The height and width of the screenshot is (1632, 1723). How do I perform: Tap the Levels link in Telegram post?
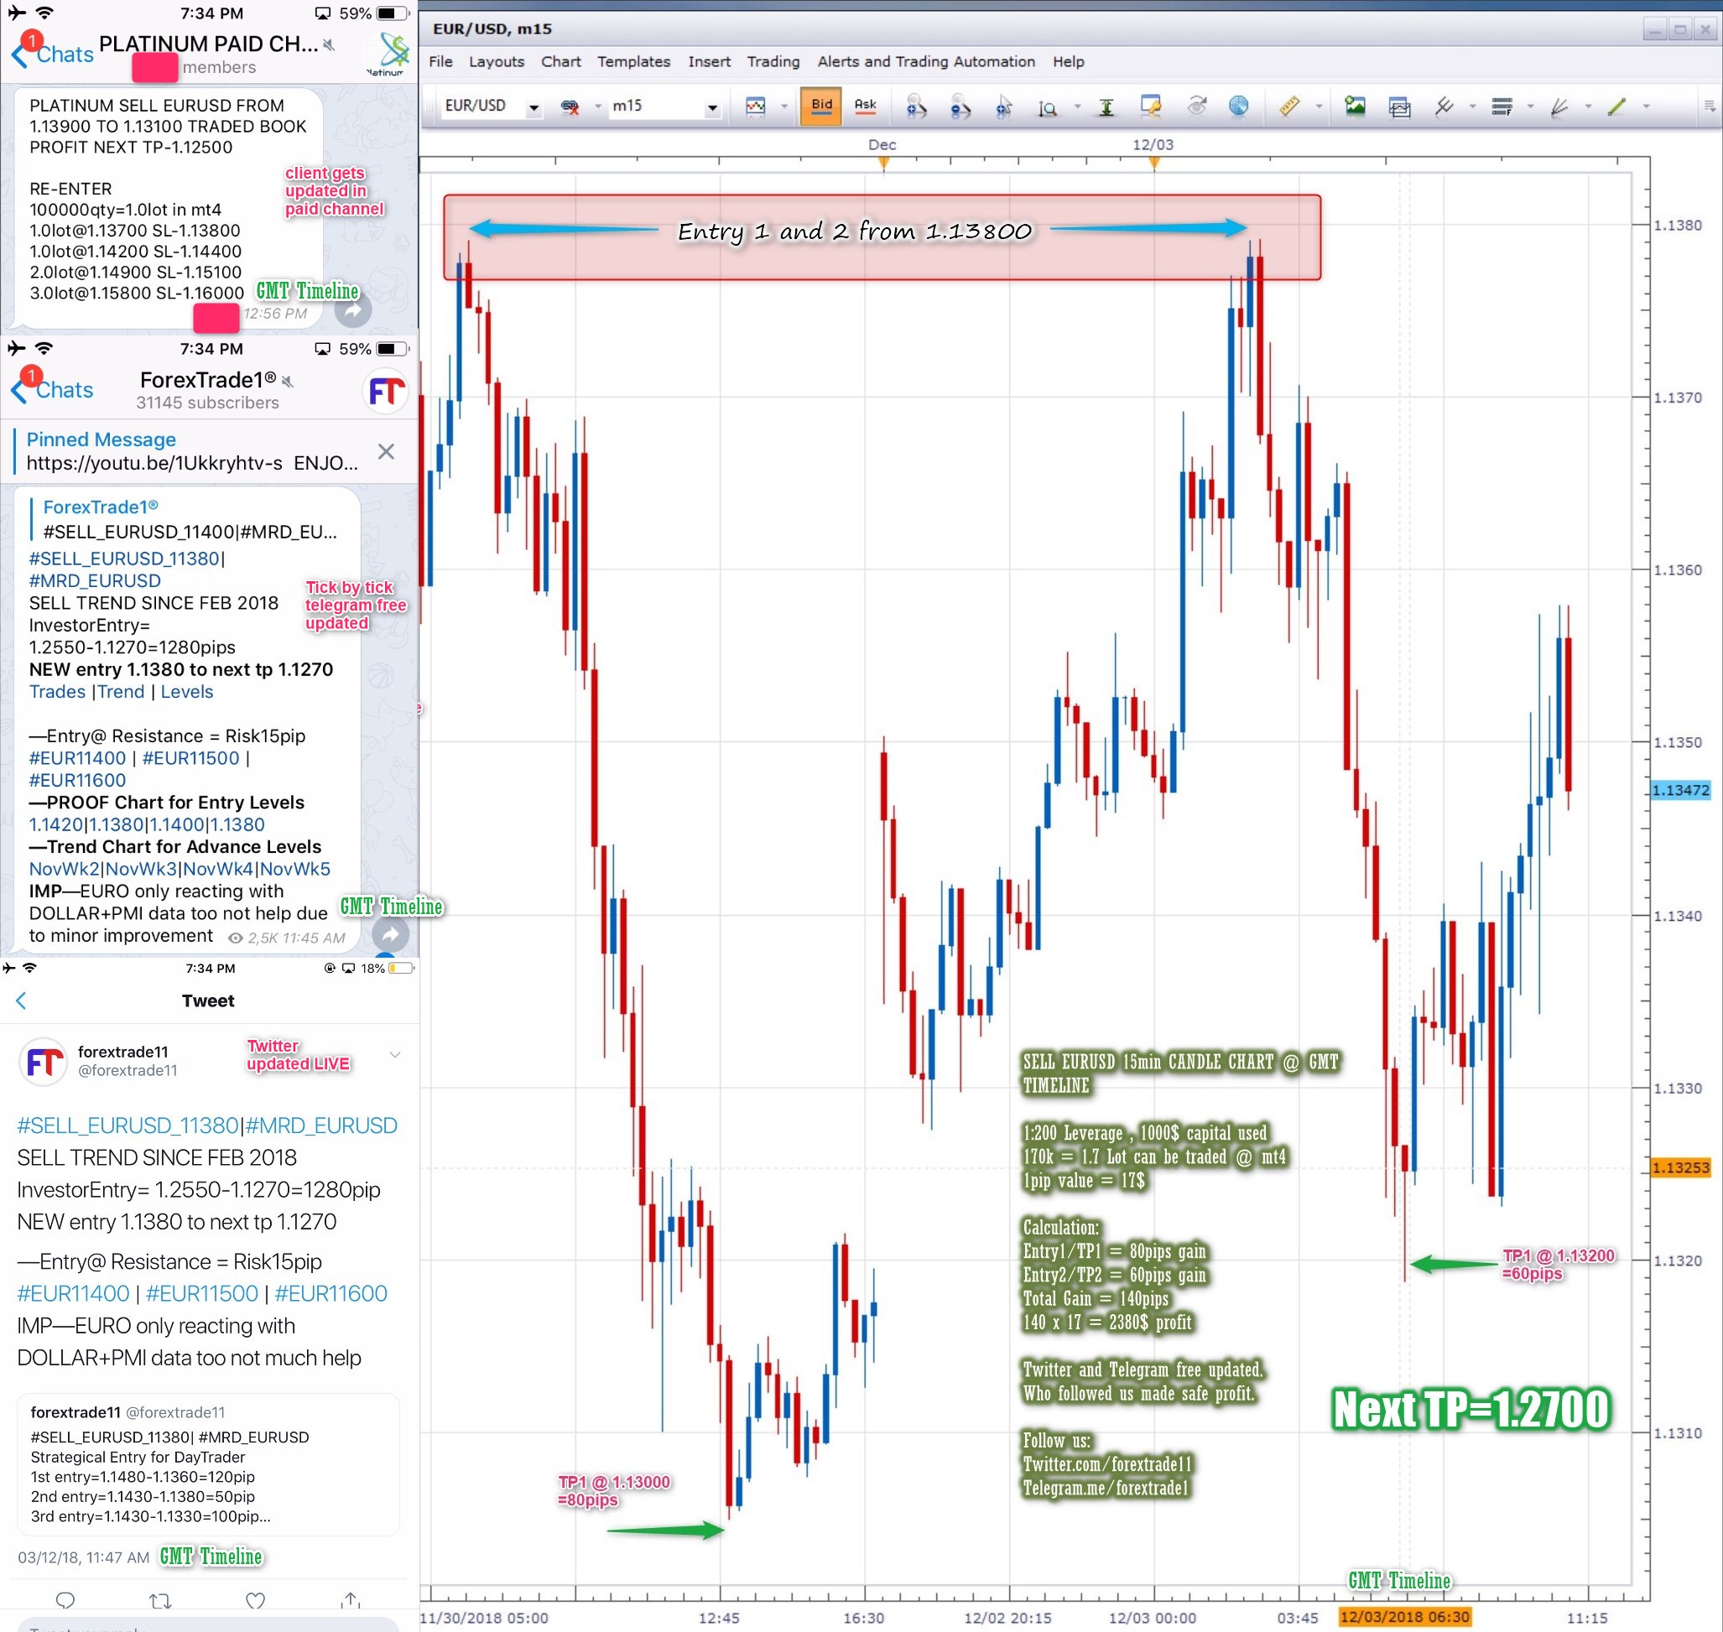point(186,692)
